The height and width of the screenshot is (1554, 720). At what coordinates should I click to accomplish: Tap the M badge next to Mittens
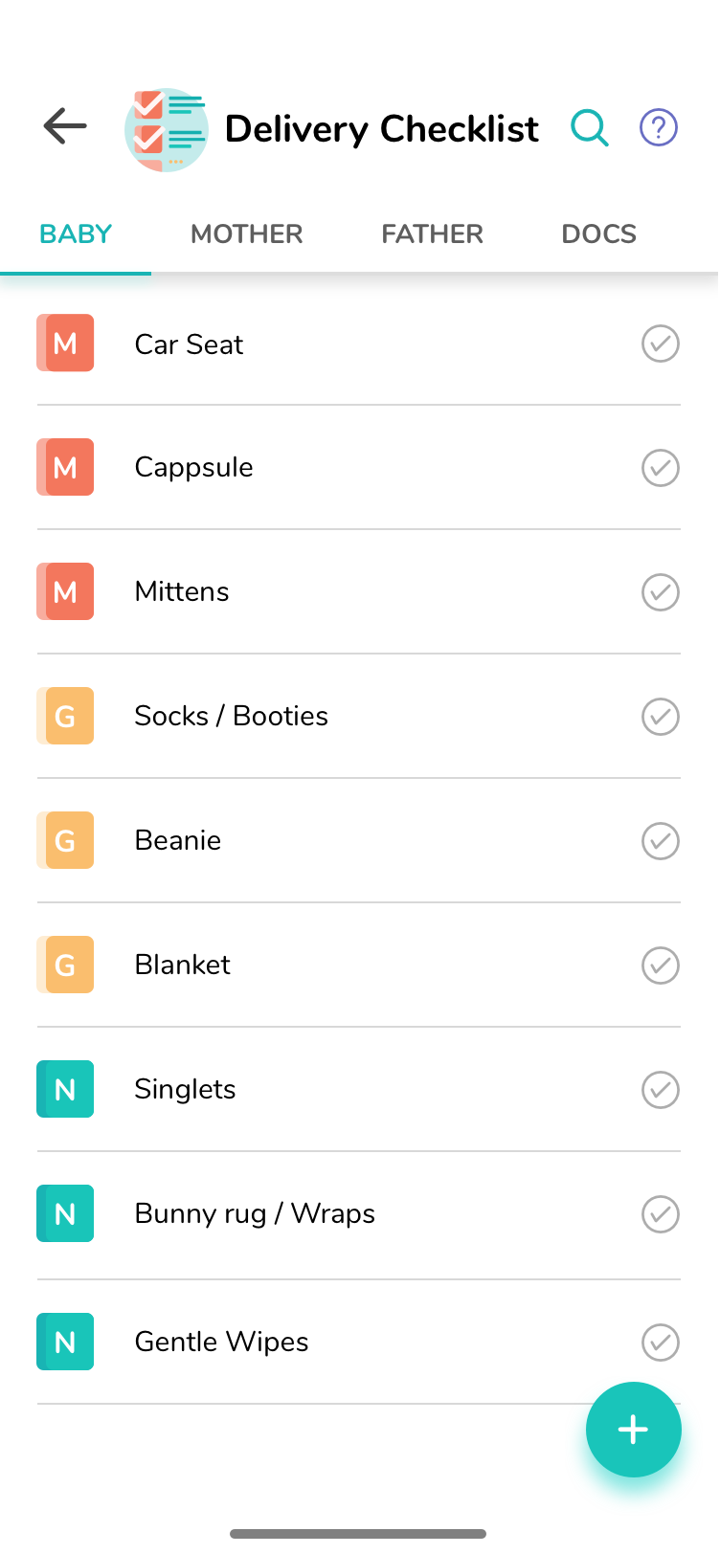point(65,591)
